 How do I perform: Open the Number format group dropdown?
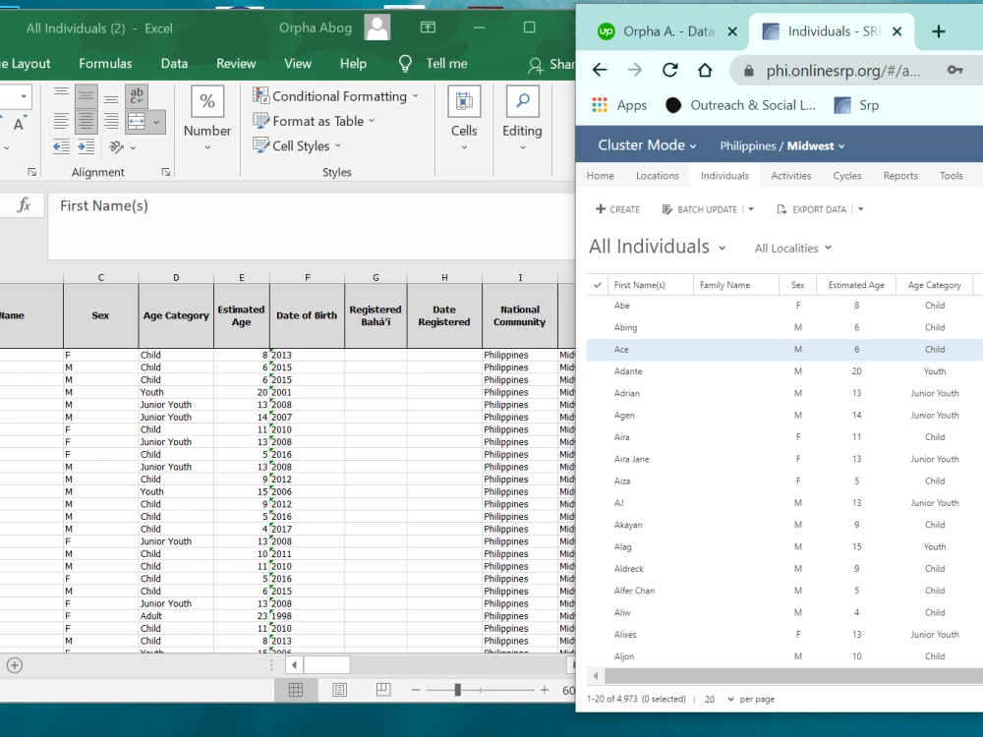tap(206, 119)
